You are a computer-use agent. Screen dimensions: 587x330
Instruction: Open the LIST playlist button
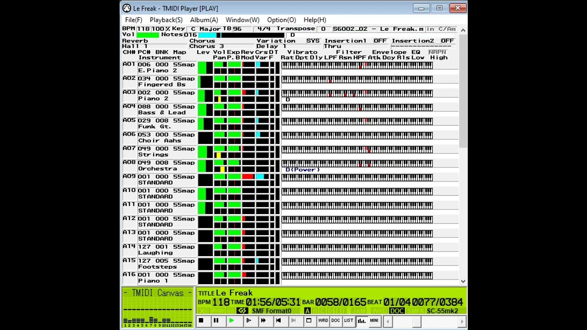[x=349, y=320]
